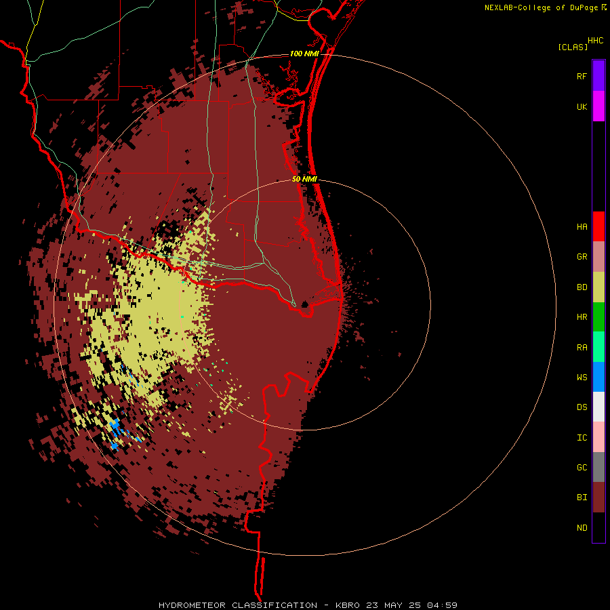The width and height of the screenshot is (610, 610).
Task: Click the DS white legend swatch
Action: (x=598, y=407)
